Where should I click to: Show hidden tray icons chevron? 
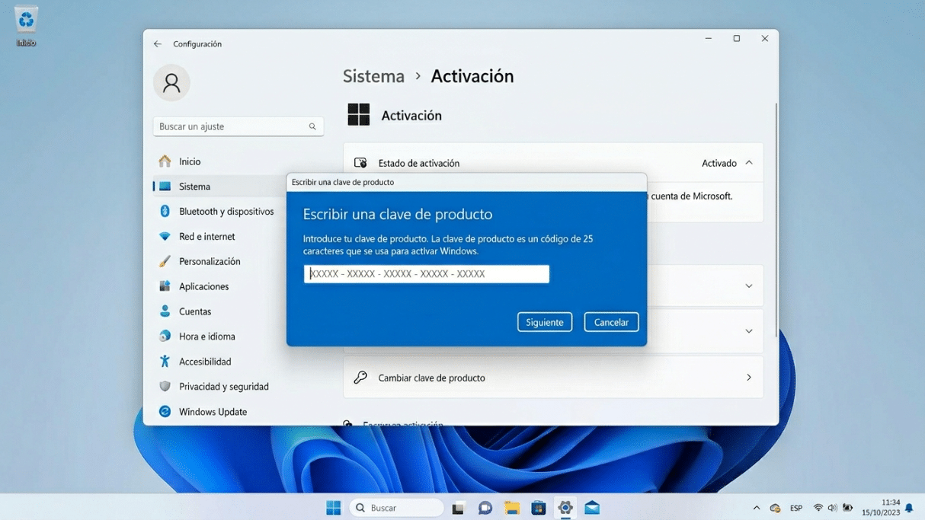point(757,508)
